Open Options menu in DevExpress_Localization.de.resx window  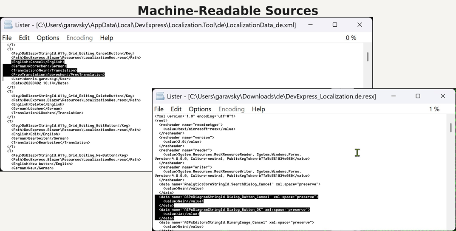click(x=200, y=109)
